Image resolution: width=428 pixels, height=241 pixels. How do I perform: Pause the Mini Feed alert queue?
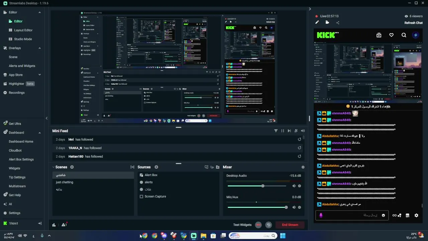click(x=283, y=131)
